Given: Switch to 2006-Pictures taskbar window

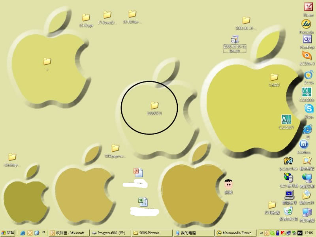Looking at the screenshot, I should [x=152, y=233].
